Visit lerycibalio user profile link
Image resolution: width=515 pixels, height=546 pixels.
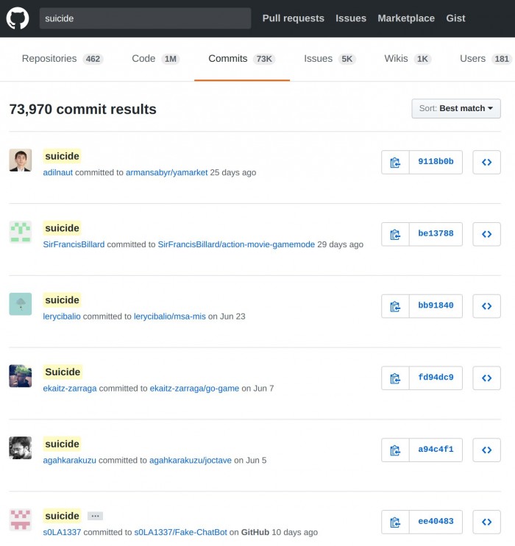click(x=62, y=316)
